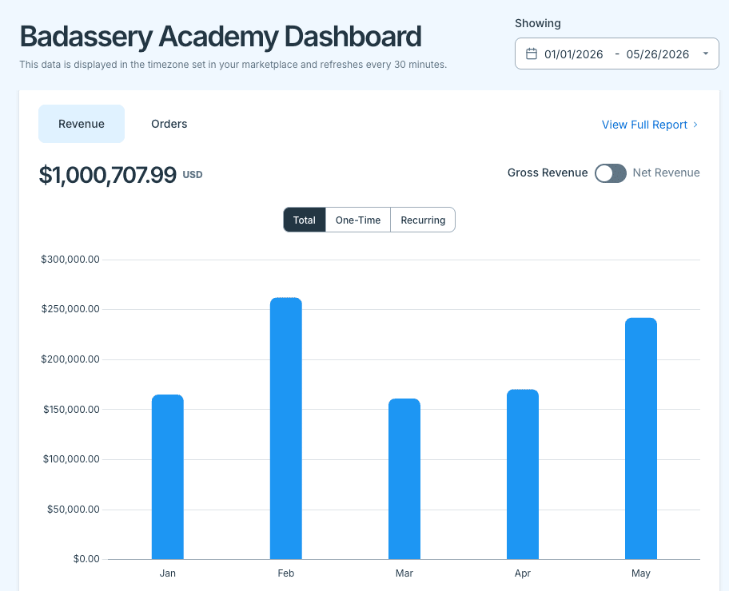Click the Net Revenue label
The width and height of the screenshot is (729, 591).
pos(666,173)
